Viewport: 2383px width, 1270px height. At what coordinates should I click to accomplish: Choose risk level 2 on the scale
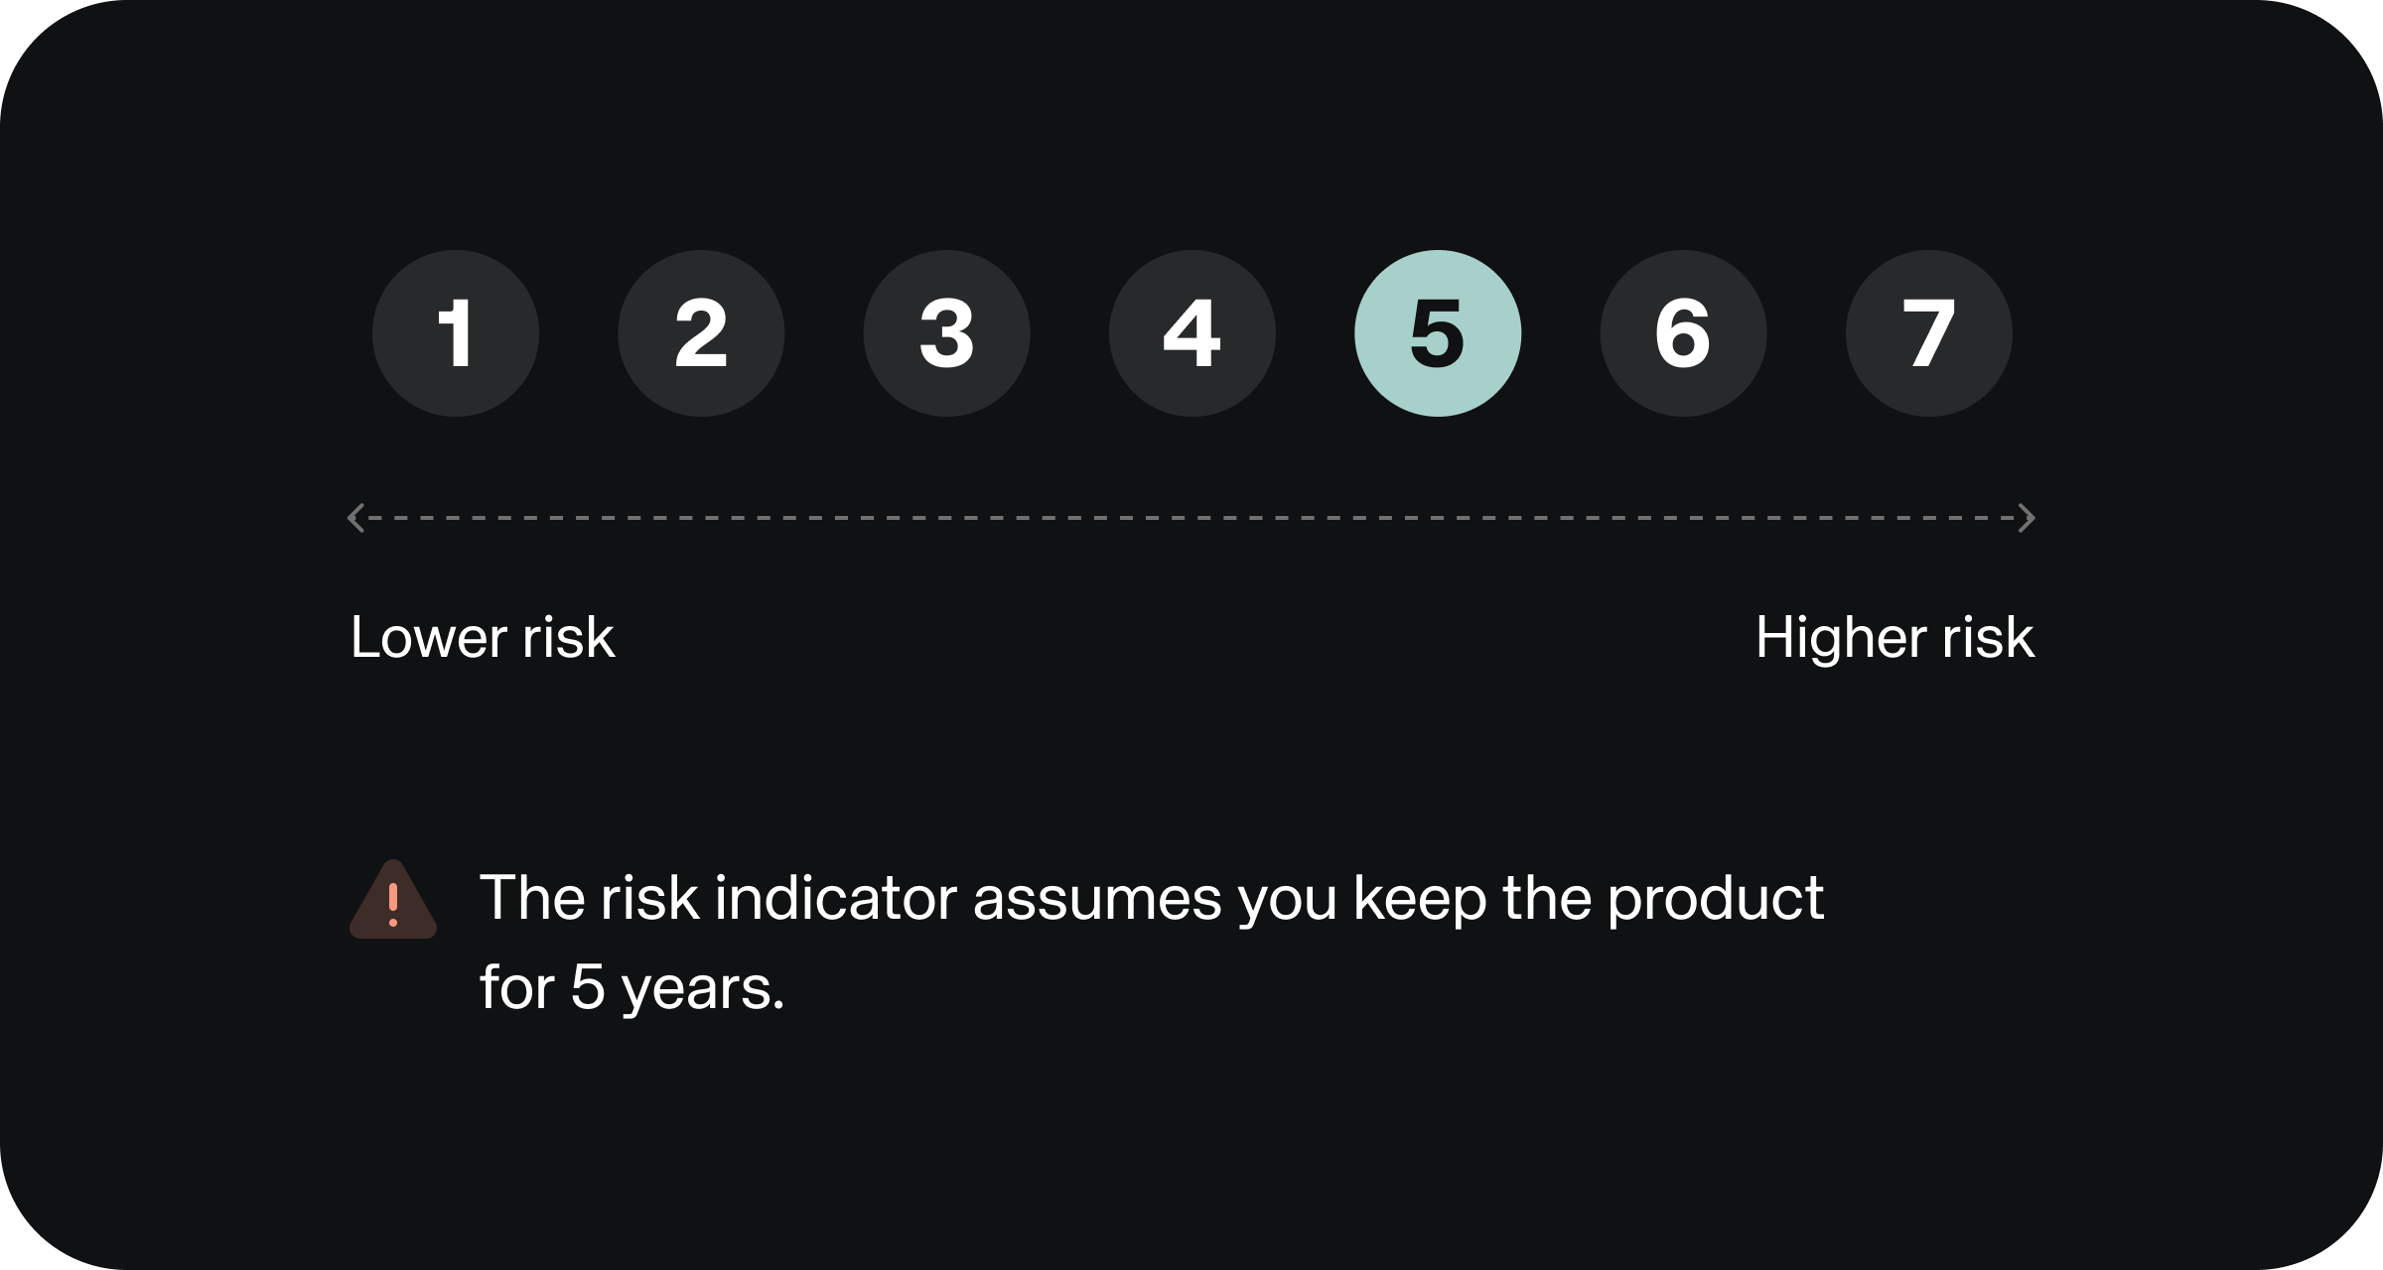pos(701,333)
